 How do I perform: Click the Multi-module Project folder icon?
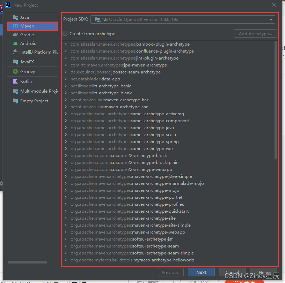(15, 91)
